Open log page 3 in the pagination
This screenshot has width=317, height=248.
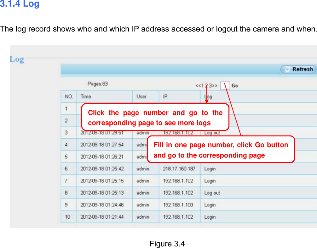pyautogui.click(x=210, y=86)
